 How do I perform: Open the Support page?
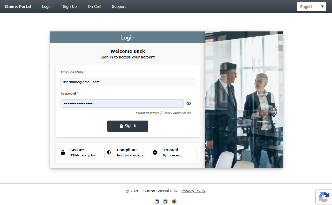pyautogui.click(x=119, y=6)
